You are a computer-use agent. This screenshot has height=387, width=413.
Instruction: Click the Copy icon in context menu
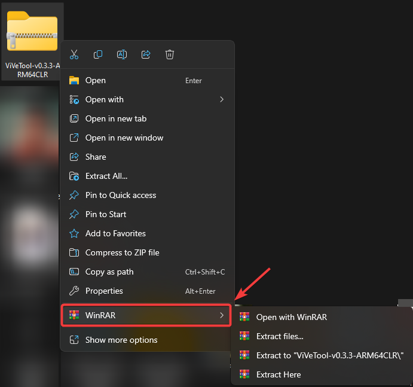98,54
